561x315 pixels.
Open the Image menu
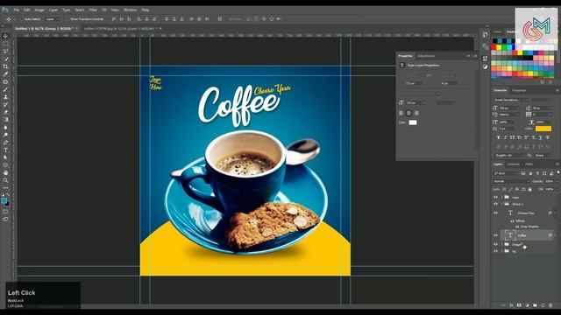(x=39, y=10)
